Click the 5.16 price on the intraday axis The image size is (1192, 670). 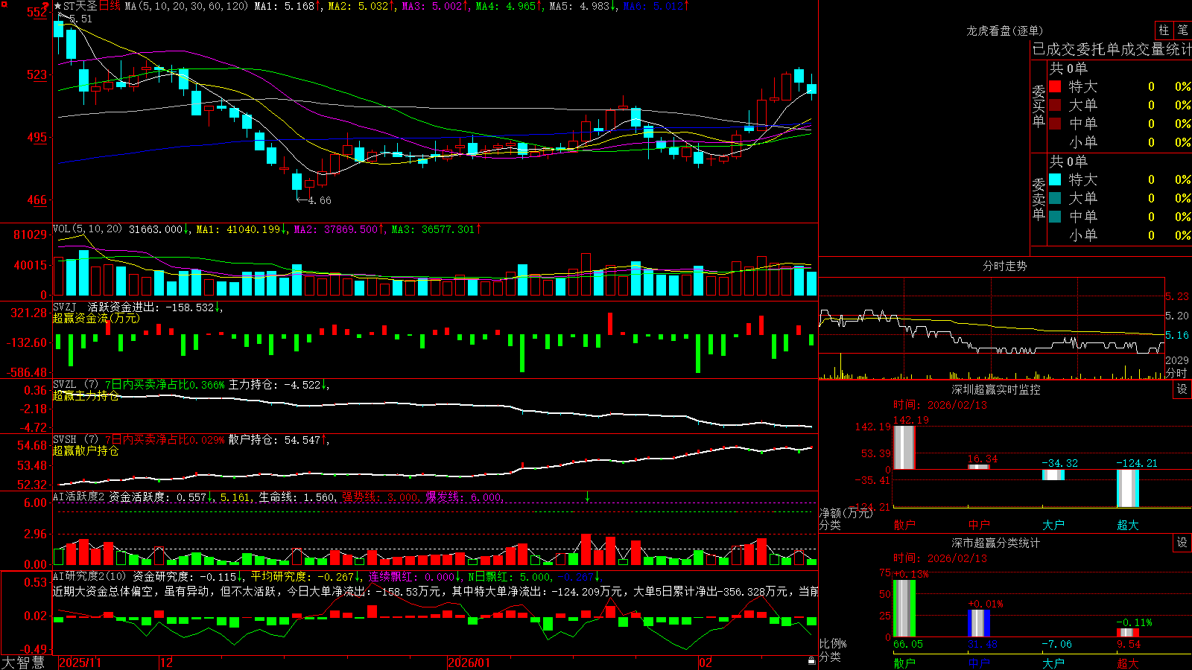[x=1177, y=335]
